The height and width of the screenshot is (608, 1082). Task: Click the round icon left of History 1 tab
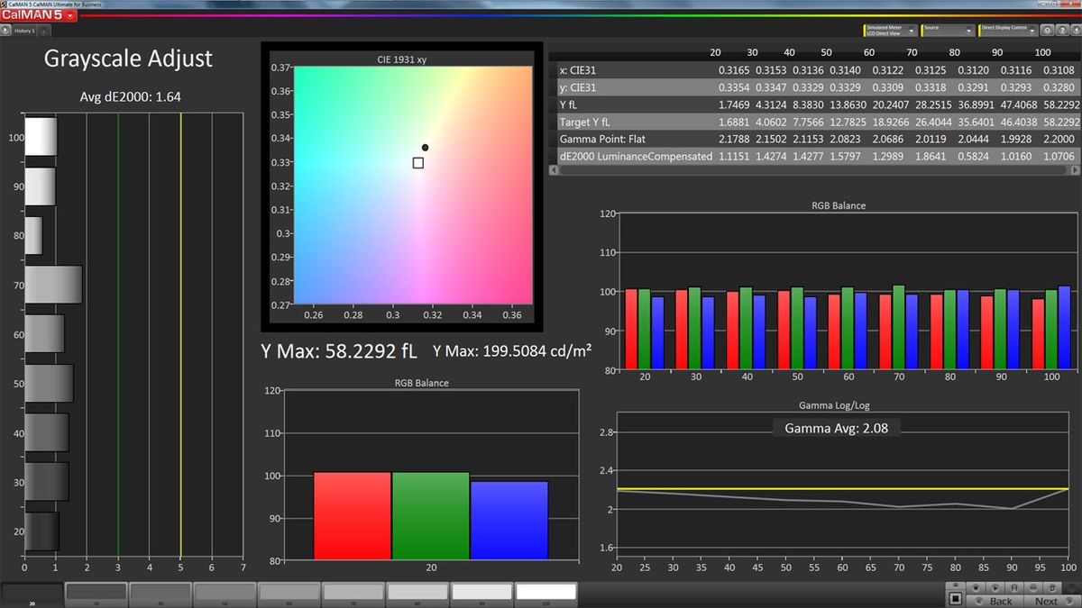(x=5, y=31)
